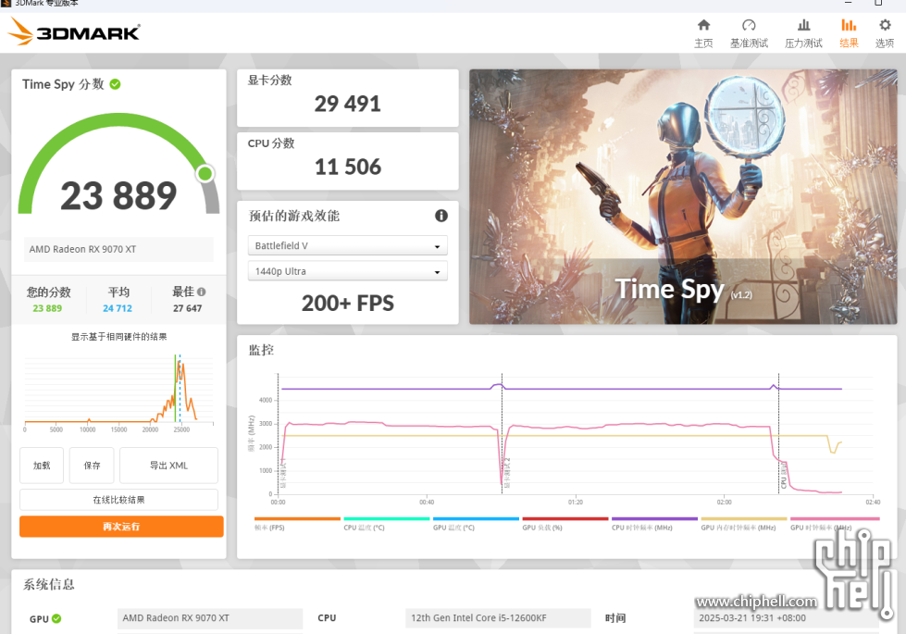Toggle the GPU 时钟频率 pink legend swatch

click(x=835, y=519)
